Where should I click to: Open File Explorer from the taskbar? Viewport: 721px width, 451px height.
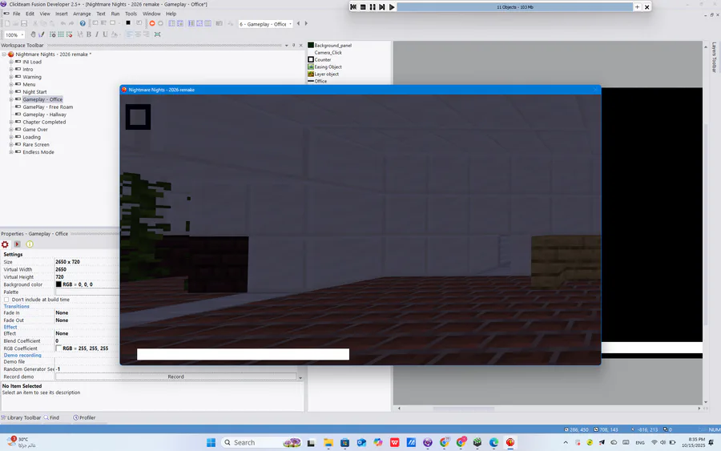[x=328, y=442]
